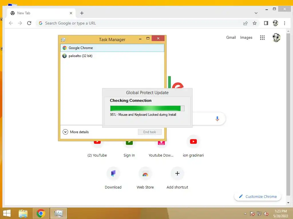Click the Add shortcut plus tile
The height and width of the screenshot is (219, 293).
[x=177, y=174]
